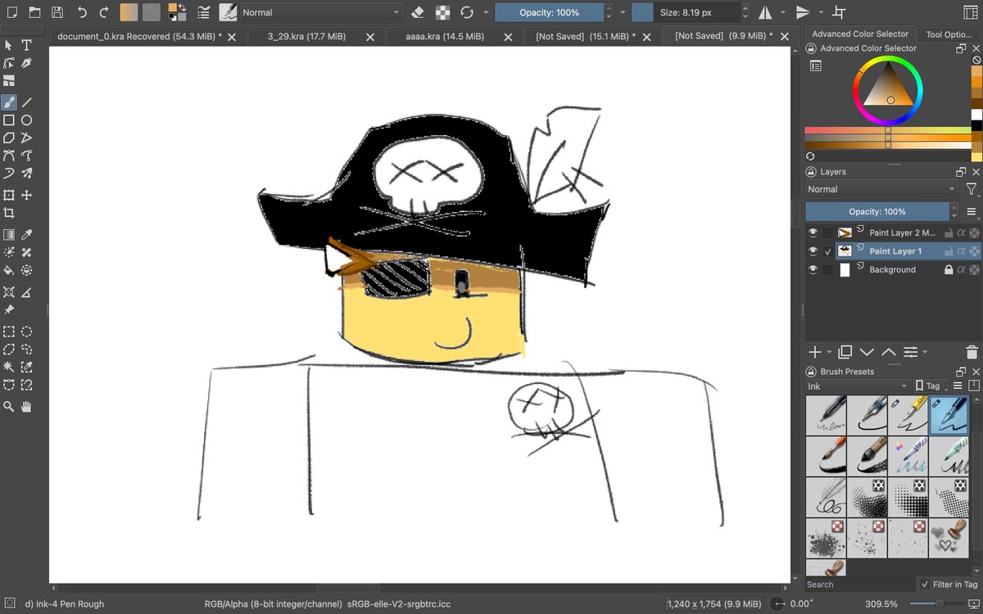Hide the Paint Layer 2 layer
The image size is (983, 614).
point(813,233)
